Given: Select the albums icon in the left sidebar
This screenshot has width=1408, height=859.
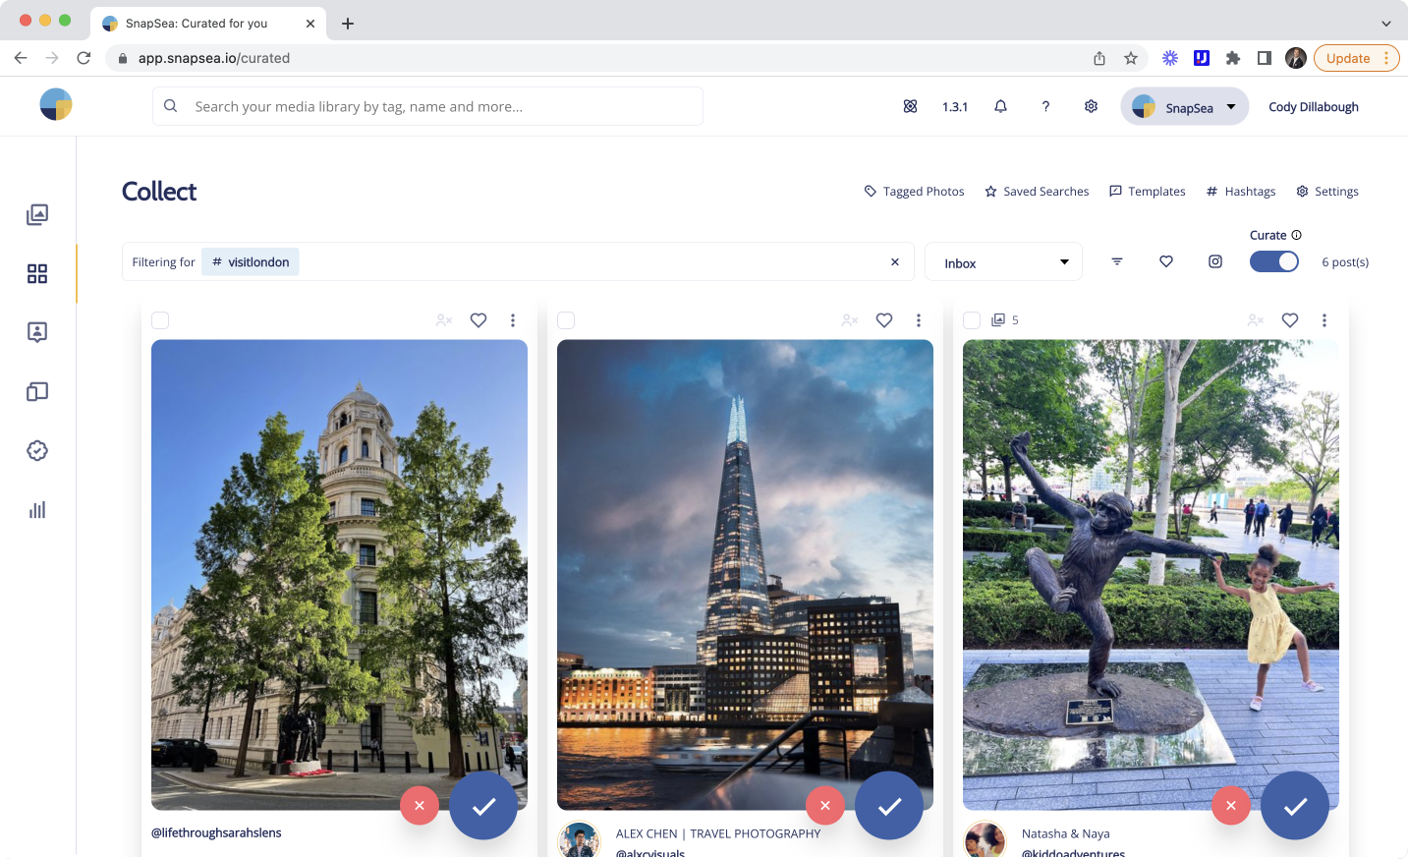Looking at the screenshot, I should point(36,391).
